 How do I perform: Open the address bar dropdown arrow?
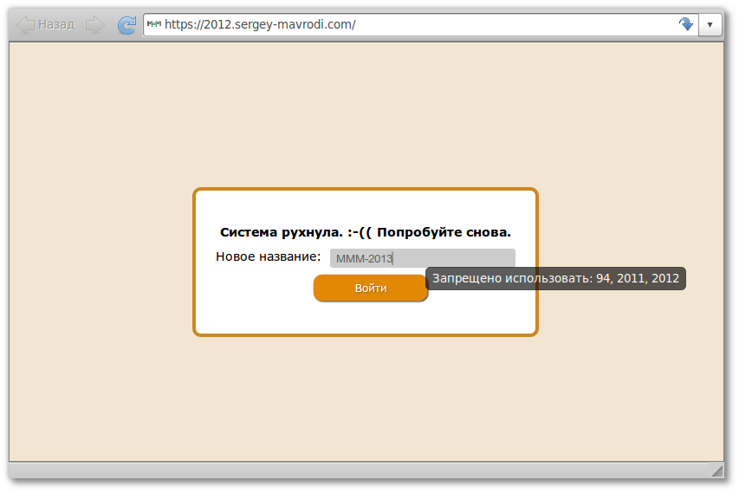[710, 24]
